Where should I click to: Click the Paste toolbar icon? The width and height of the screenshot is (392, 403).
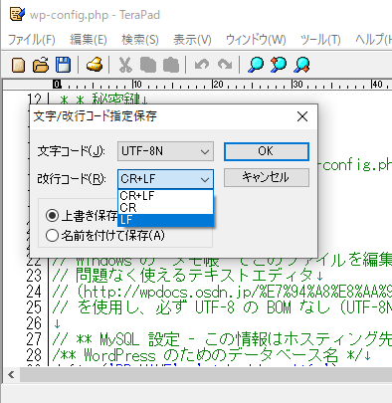click(x=171, y=65)
